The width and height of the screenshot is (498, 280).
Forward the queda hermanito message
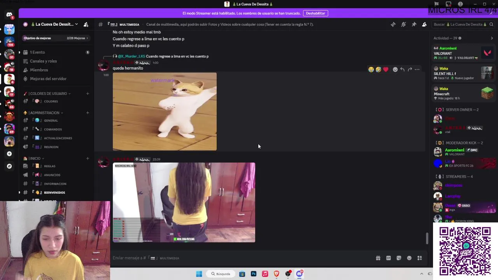(410, 70)
